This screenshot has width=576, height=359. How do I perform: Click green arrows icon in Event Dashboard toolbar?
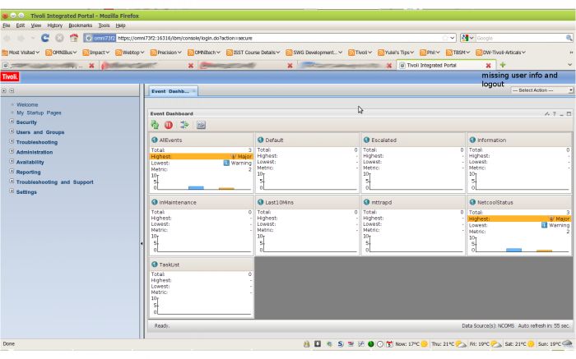[x=184, y=125]
